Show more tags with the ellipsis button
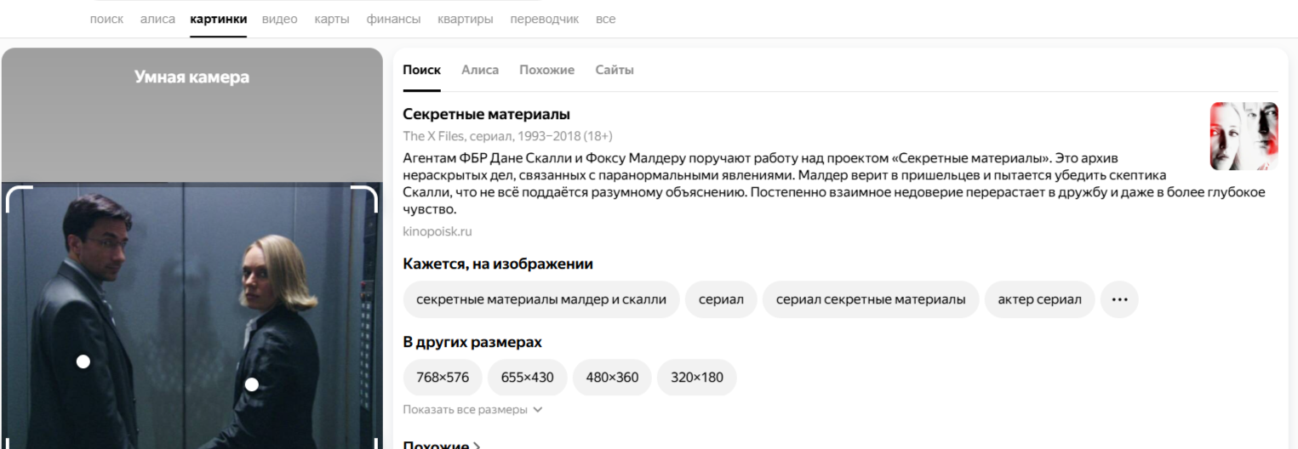This screenshot has width=1298, height=449. point(1119,299)
